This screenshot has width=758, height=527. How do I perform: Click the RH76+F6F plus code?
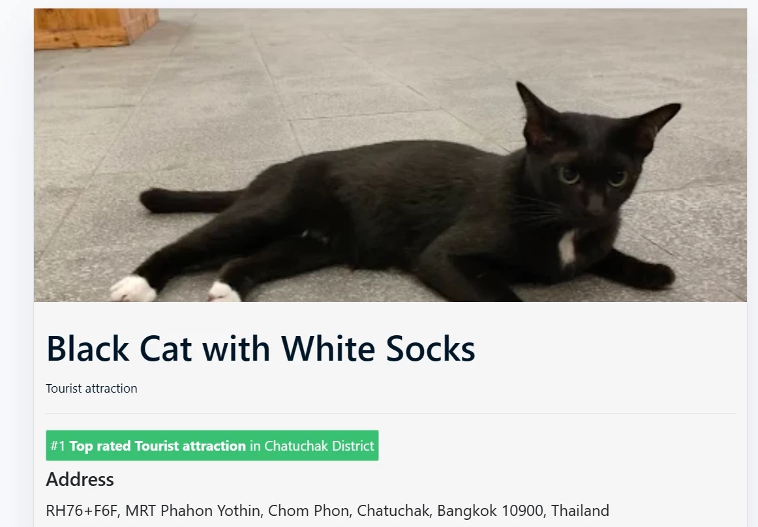coord(81,511)
